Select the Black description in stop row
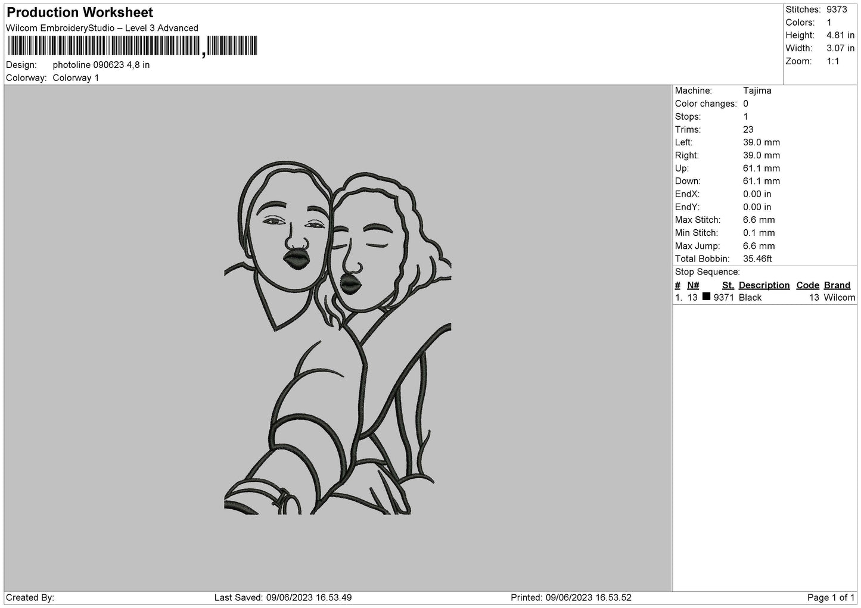This screenshot has width=861, height=608. click(x=750, y=298)
